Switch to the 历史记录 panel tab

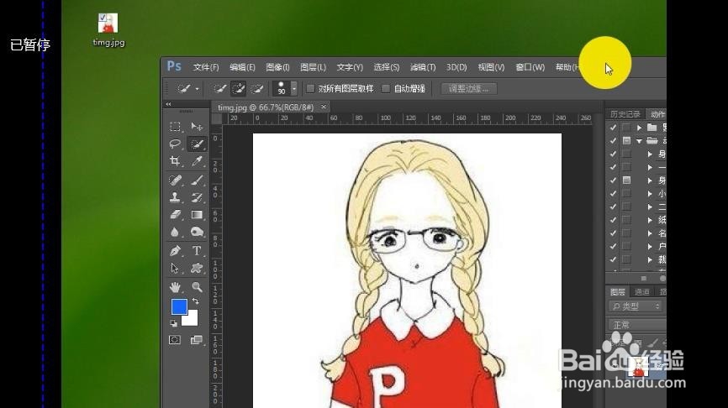pyautogui.click(x=625, y=114)
